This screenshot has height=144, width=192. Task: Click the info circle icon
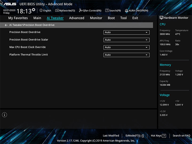point(5,115)
